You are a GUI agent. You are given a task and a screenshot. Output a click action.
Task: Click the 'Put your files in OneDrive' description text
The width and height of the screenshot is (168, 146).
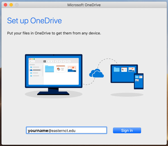(x=54, y=33)
